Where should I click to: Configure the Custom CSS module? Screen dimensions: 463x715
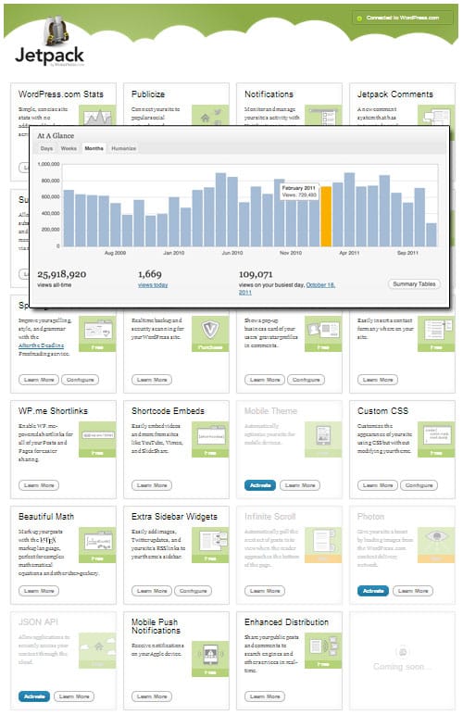point(419,485)
